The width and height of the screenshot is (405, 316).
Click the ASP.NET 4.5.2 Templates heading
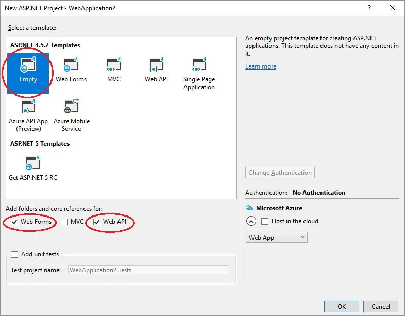coord(45,45)
